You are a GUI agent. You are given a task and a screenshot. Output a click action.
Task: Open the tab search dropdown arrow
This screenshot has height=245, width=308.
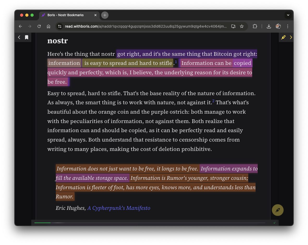(288, 15)
